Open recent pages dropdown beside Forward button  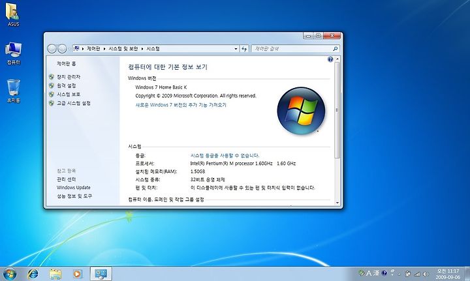tap(70, 49)
